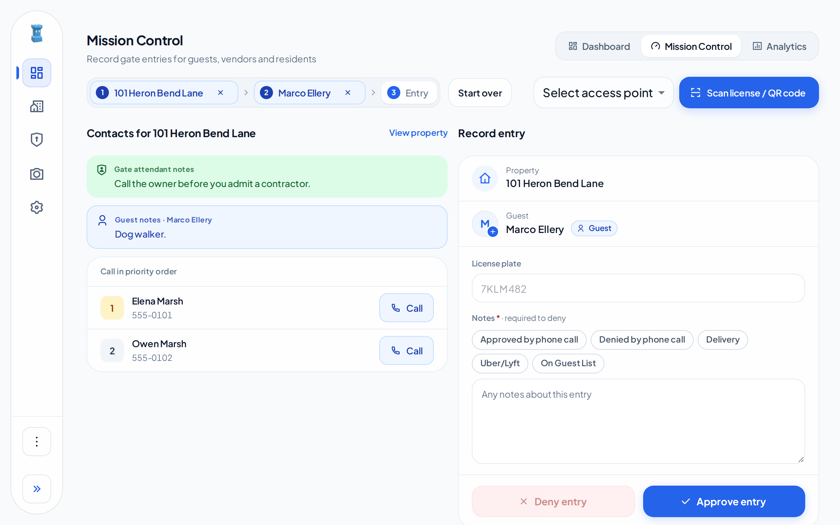840x525 pixels.
Task: Select On Guest List note chip
Action: tap(568, 363)
